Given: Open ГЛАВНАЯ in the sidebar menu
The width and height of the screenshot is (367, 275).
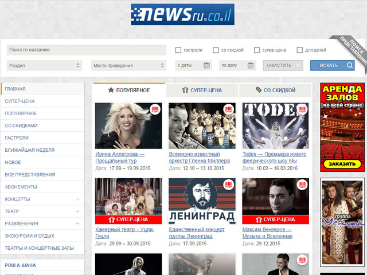Looking at the screenshot, I should point(42,89).
